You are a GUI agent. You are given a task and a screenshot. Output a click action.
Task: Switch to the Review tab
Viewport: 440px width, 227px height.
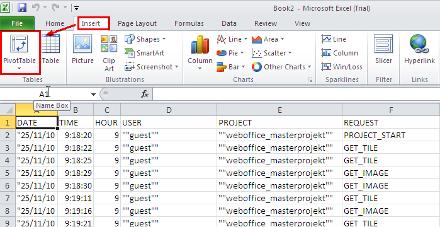(x=266, y=23)
